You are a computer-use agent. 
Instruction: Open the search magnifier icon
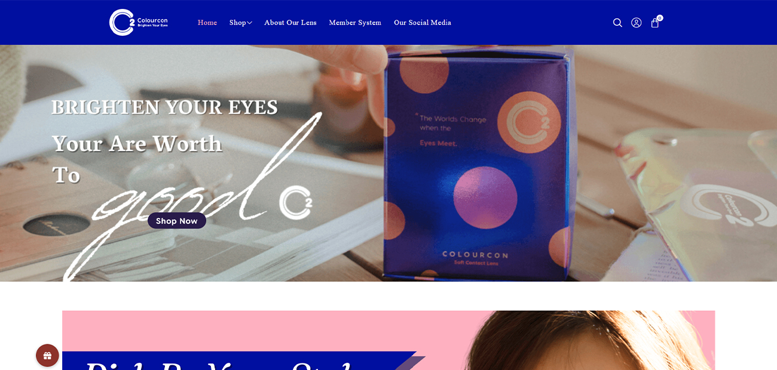point(617,23)
